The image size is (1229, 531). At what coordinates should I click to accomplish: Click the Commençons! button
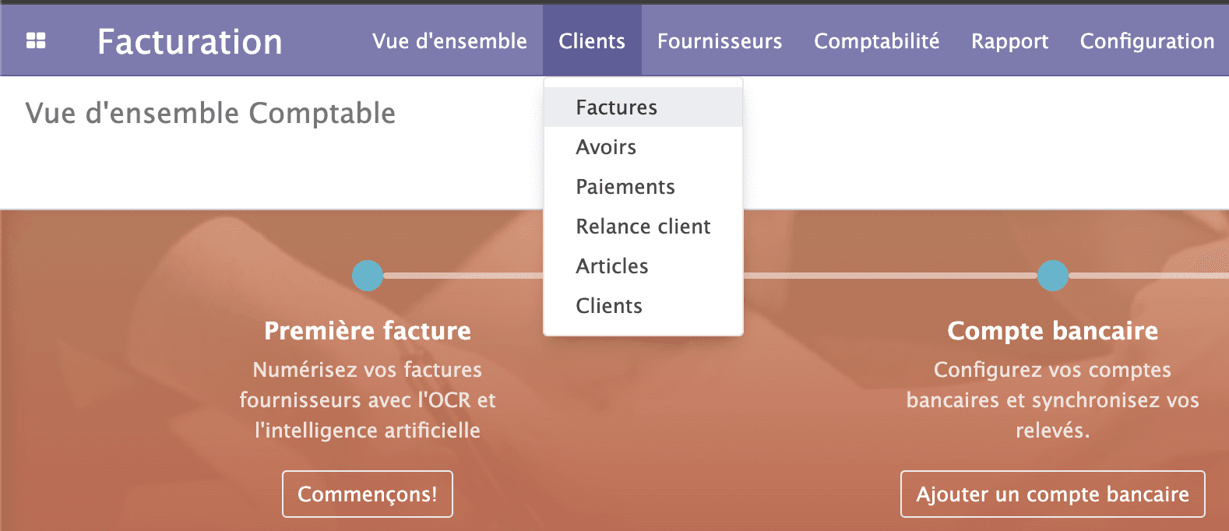[x=367, y=494]
